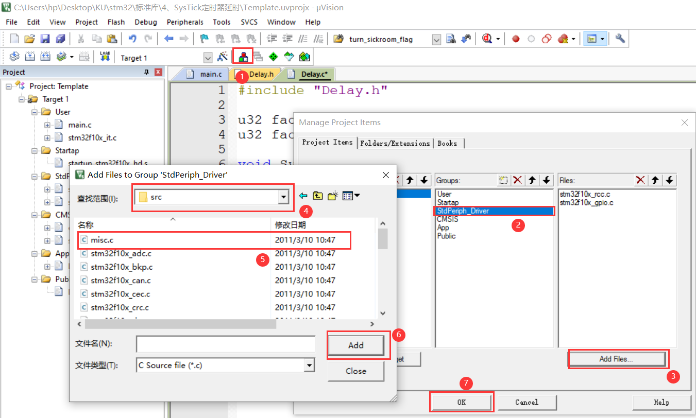Image resolution: width=696 pixels, height=418 pixels.
Task: Switch to Folders/Extensions tab
Action: (395, 143)
